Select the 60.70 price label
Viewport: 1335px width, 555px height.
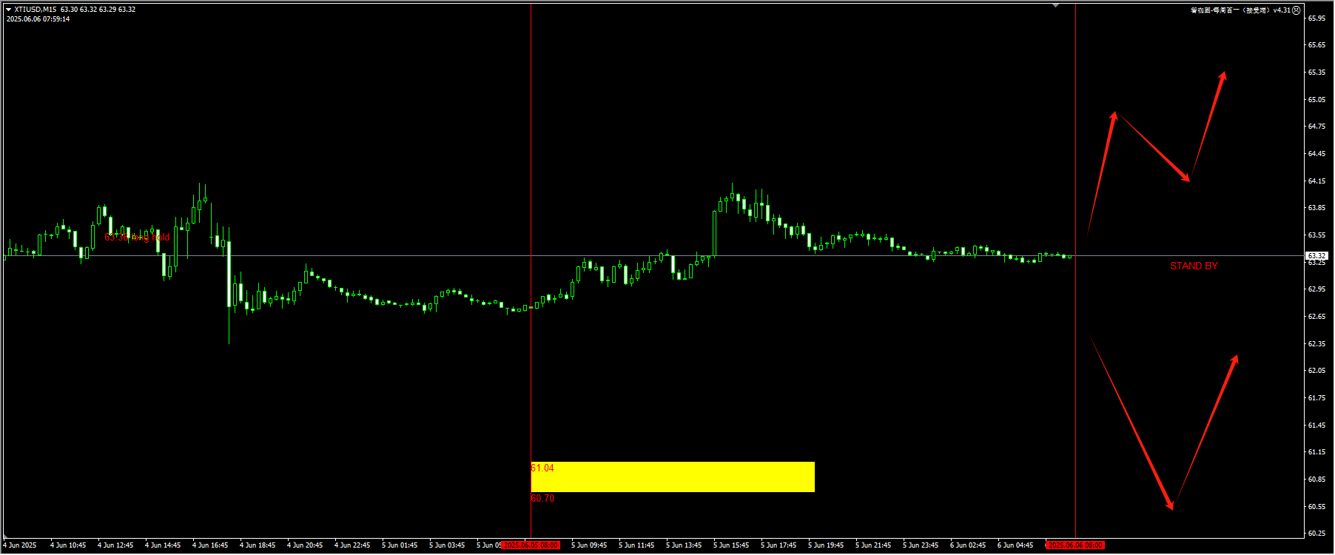tap(542, 498)
